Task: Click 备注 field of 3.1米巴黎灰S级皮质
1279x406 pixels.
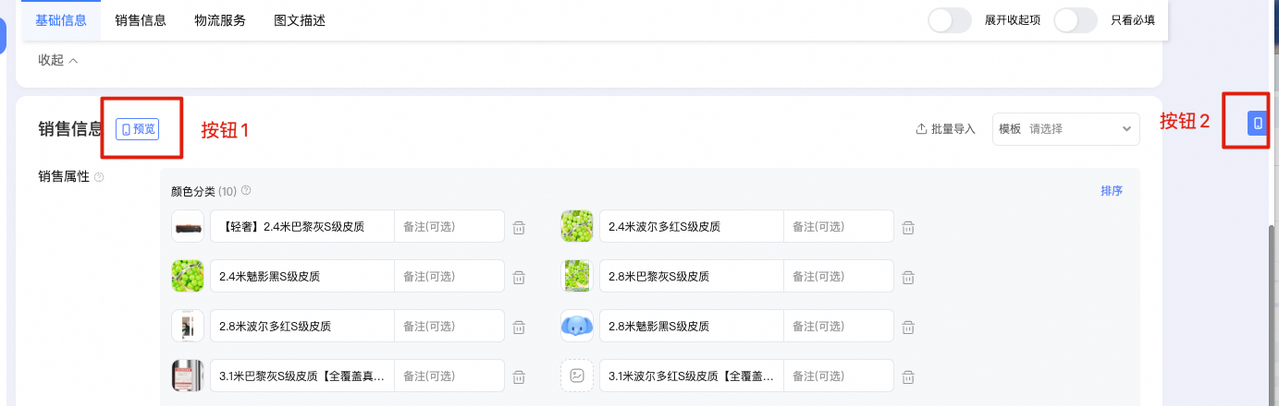Action: [449, 376]
